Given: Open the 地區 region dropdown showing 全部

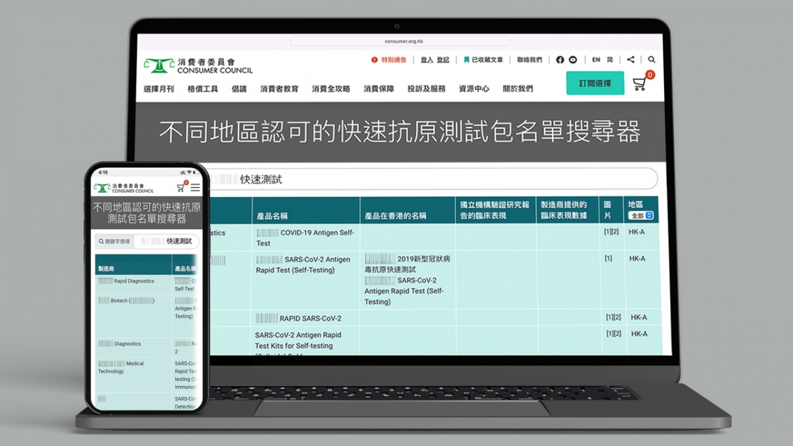Looking at the screenshot, I should pyautogui.click(x=642, y=215).
